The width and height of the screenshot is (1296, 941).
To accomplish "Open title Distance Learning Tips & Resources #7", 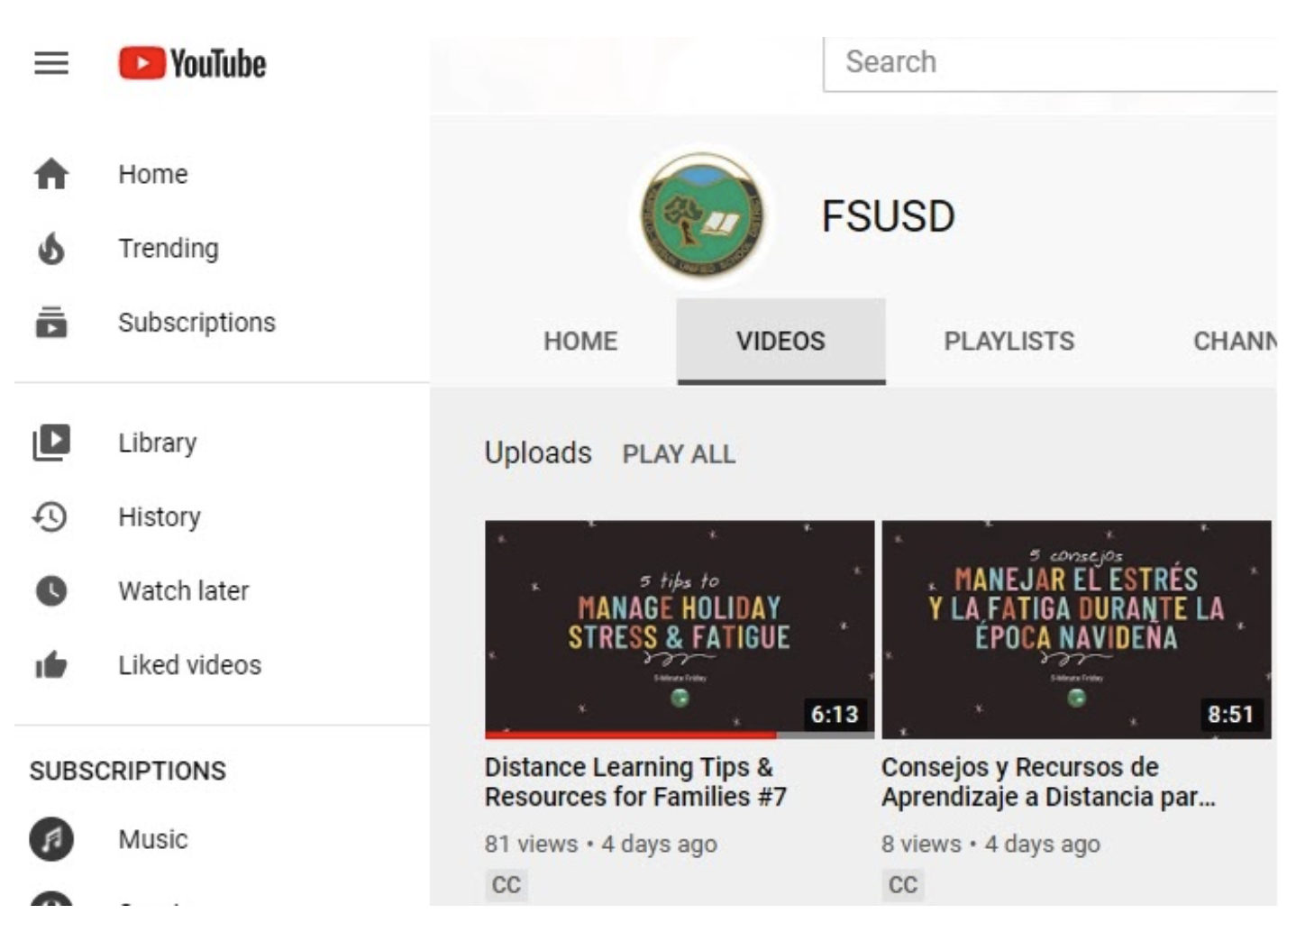I will point(635,781).
